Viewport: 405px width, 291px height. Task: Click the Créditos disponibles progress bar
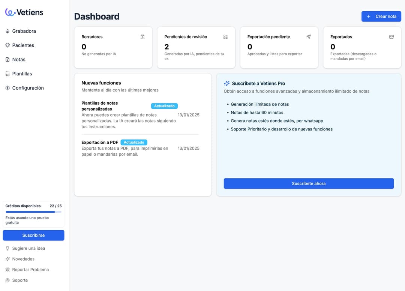click(33, 212)
